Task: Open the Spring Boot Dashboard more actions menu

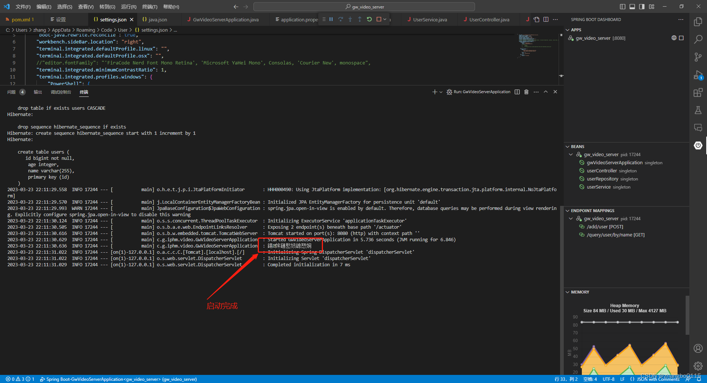Action: click(x=681, y=20)
